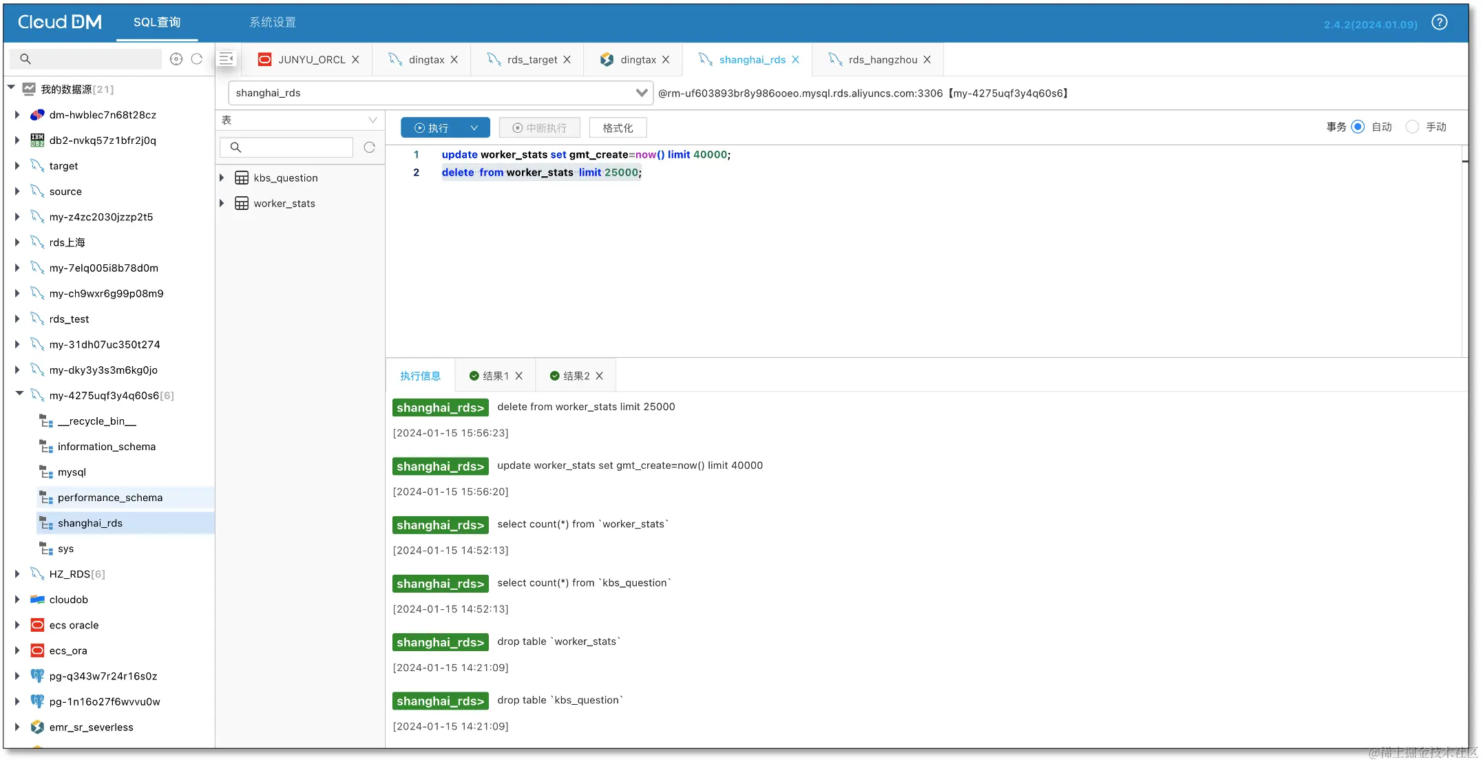Screen dimensions: 1483x764
Task: Open the execute button dropdown arrow
Action: [x=474, y=127]
